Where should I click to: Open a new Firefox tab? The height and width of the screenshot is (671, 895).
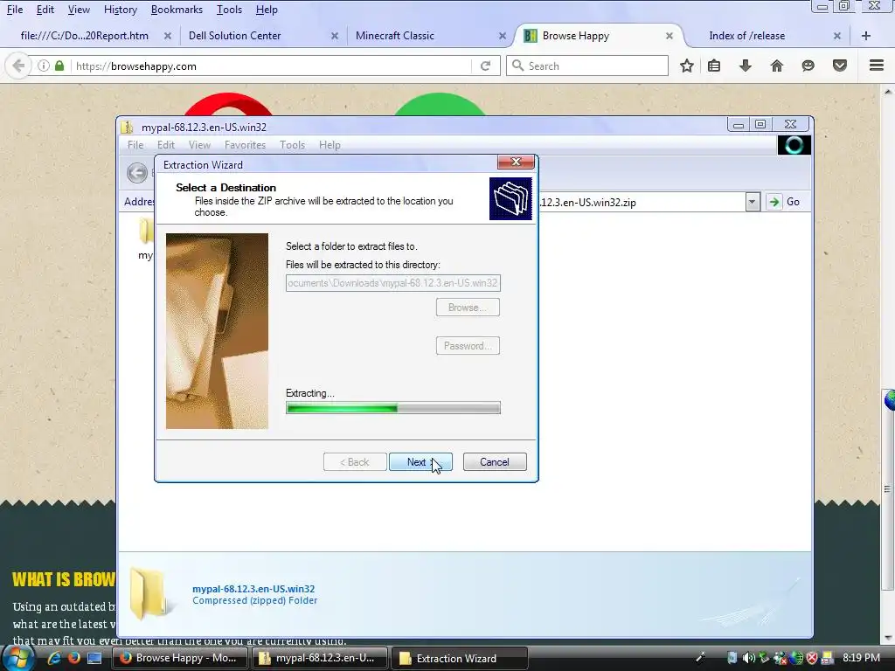866,36
